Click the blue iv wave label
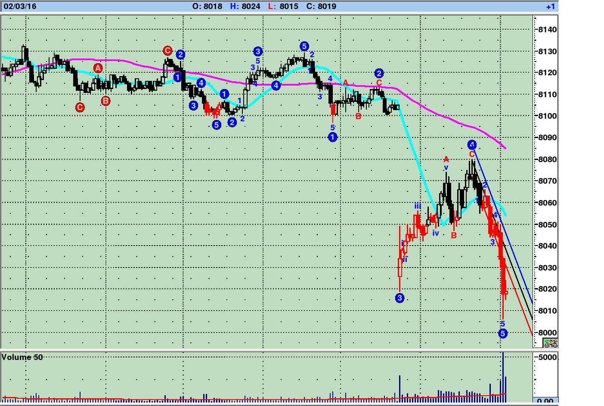This screenshot has width=604, height=406. coord(436,233)
